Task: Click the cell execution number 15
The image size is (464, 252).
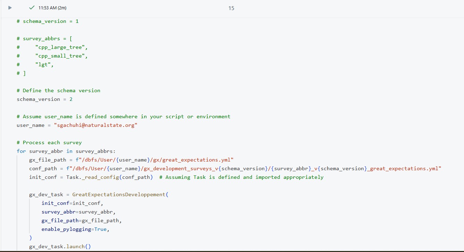Action: [231, 8]
